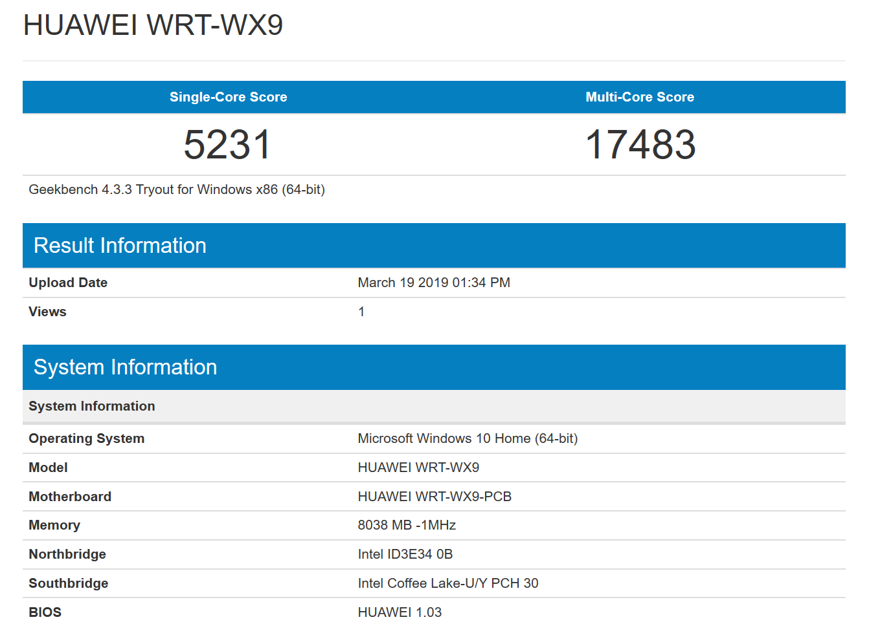Image resolution: width=869 pixels, height=635 pixels.
Task: Select the memory value 8038 MB
Action: click(407, 525)
